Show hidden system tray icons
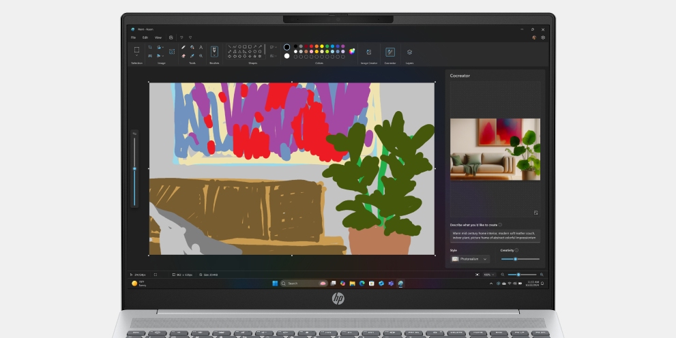The height and width of the screenshot is (338, 676). click(x=491, y=283)
